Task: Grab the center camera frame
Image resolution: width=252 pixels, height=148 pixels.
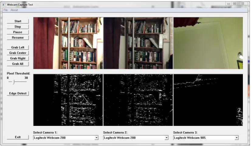Action: pos(18,53)
